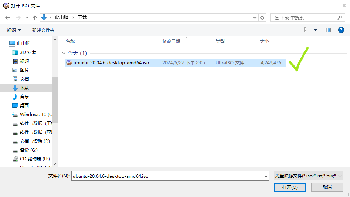Open the Help question mark icon

tap(341, 30)
